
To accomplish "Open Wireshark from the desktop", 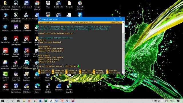I will pyautogui.click(x=59, y=87).
